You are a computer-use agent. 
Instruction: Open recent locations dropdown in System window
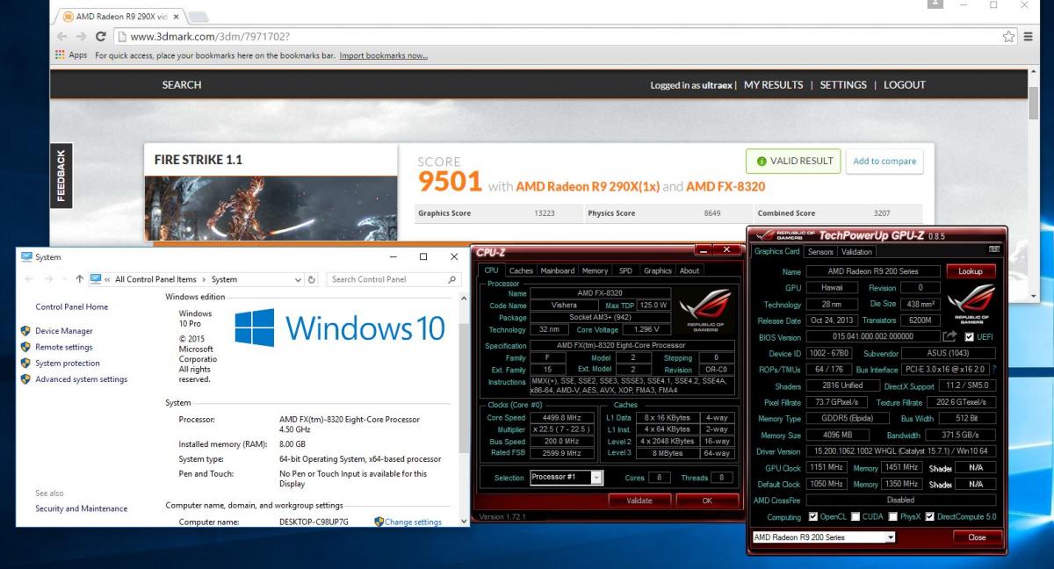(65, 279)
